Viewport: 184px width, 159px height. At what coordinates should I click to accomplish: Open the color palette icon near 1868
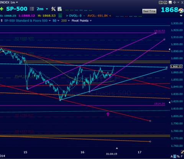click(181, 11)
